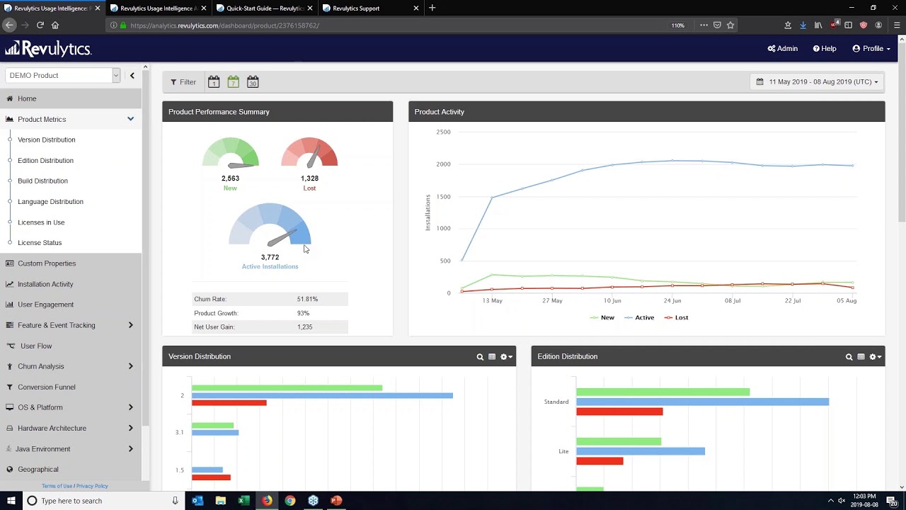Click the Active Installations blue gauge
Screen dimensions: 906x510
pyautogui.click(x=270, y=225)
